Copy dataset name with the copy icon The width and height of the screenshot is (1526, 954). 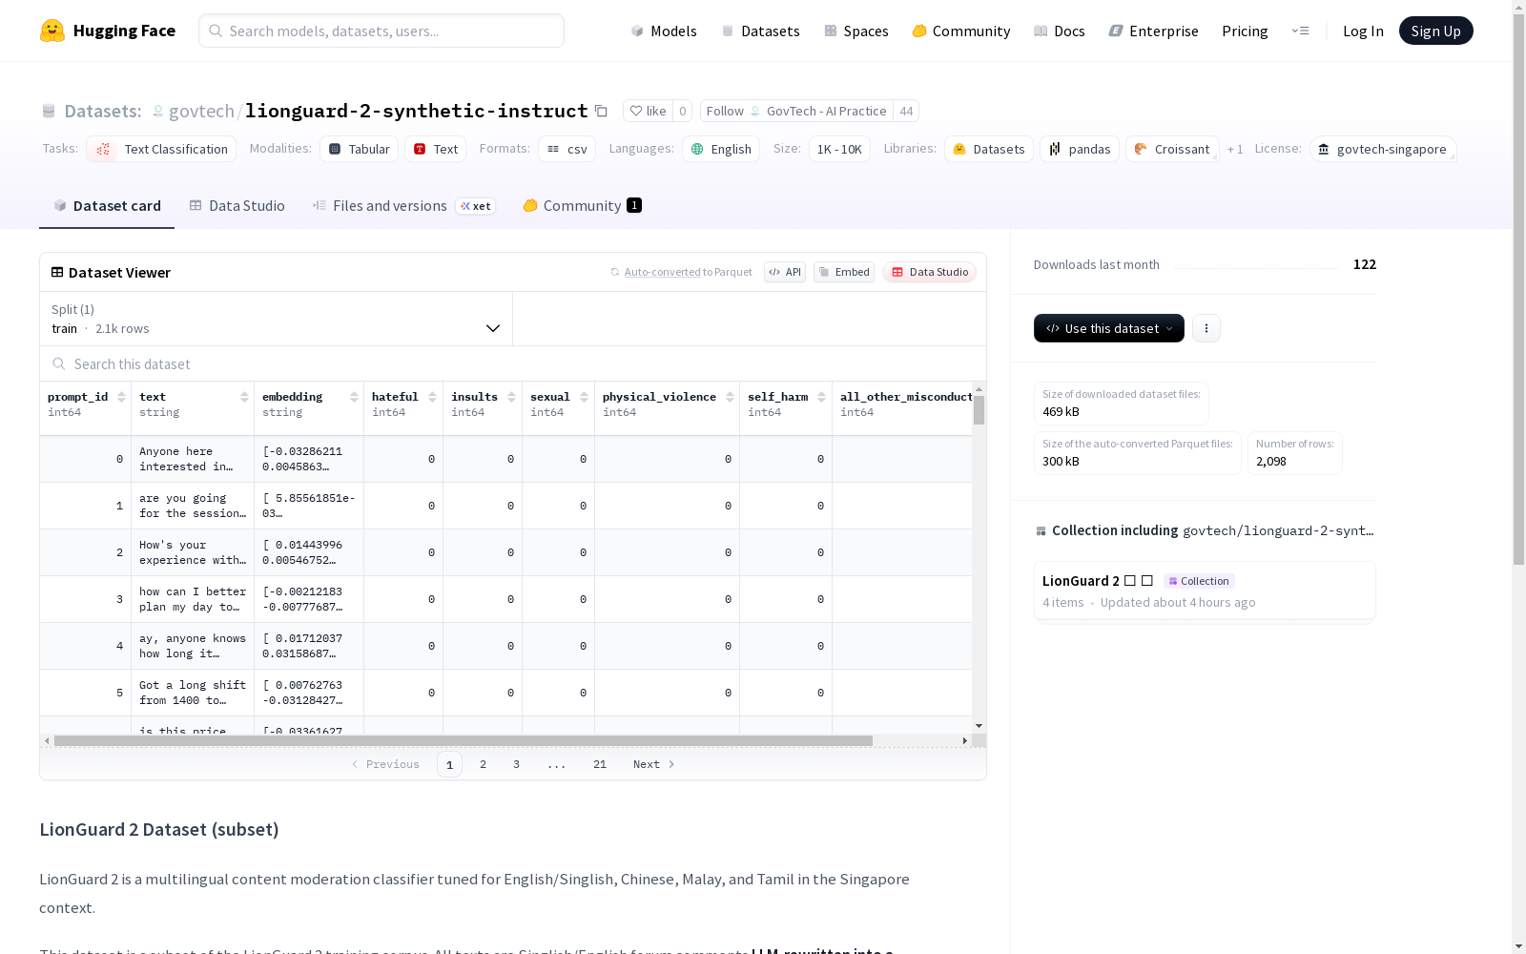(x=601, y=111)
